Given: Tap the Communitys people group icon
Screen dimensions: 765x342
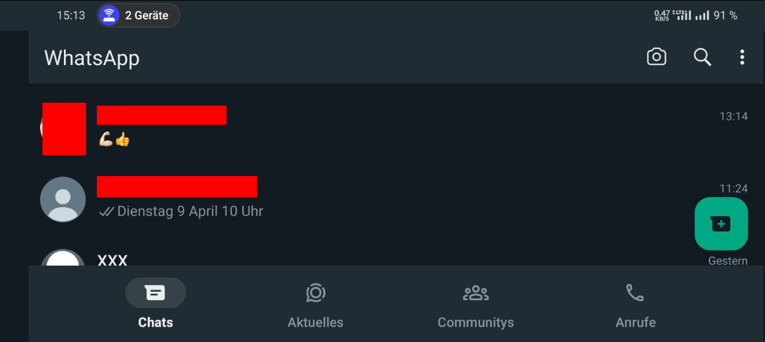Looking at the screenshot, I should pos(476,293).
